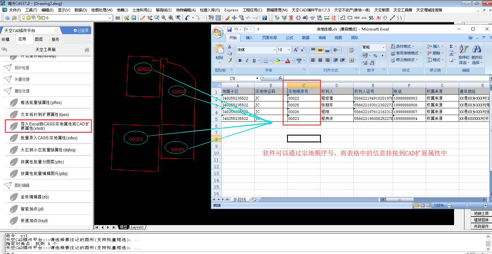Viewport: 492px width, 254px height.
Task: Toggle Italic formatting in Excel
Action: (x=247, y=61)
